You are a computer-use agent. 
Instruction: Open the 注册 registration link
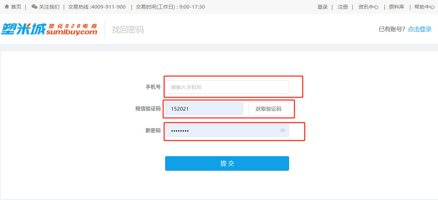tap(343, 7)
